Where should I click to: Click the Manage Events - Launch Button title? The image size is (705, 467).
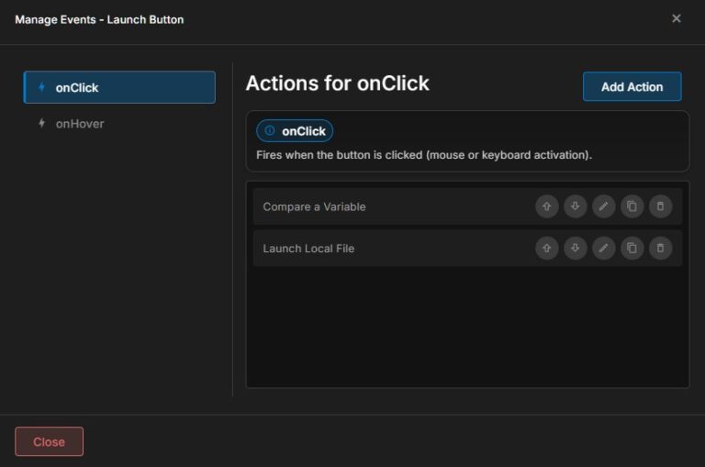tap(99, 20)
